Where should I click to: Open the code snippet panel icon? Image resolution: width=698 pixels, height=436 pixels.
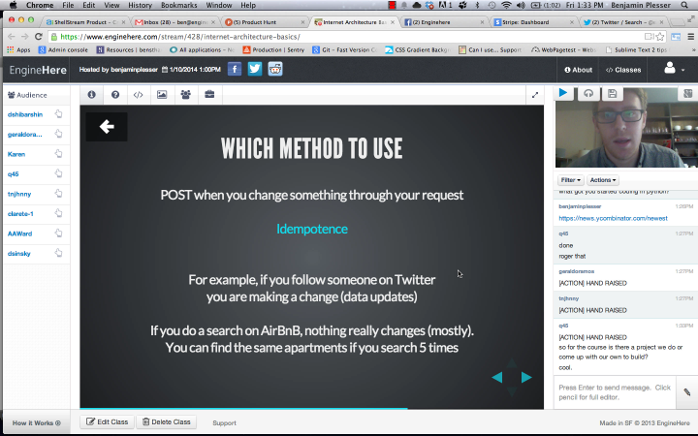coord(139,95)
